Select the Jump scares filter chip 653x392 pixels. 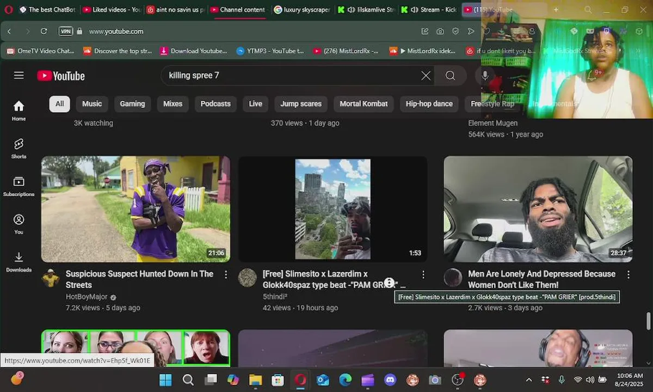point(301,103)
